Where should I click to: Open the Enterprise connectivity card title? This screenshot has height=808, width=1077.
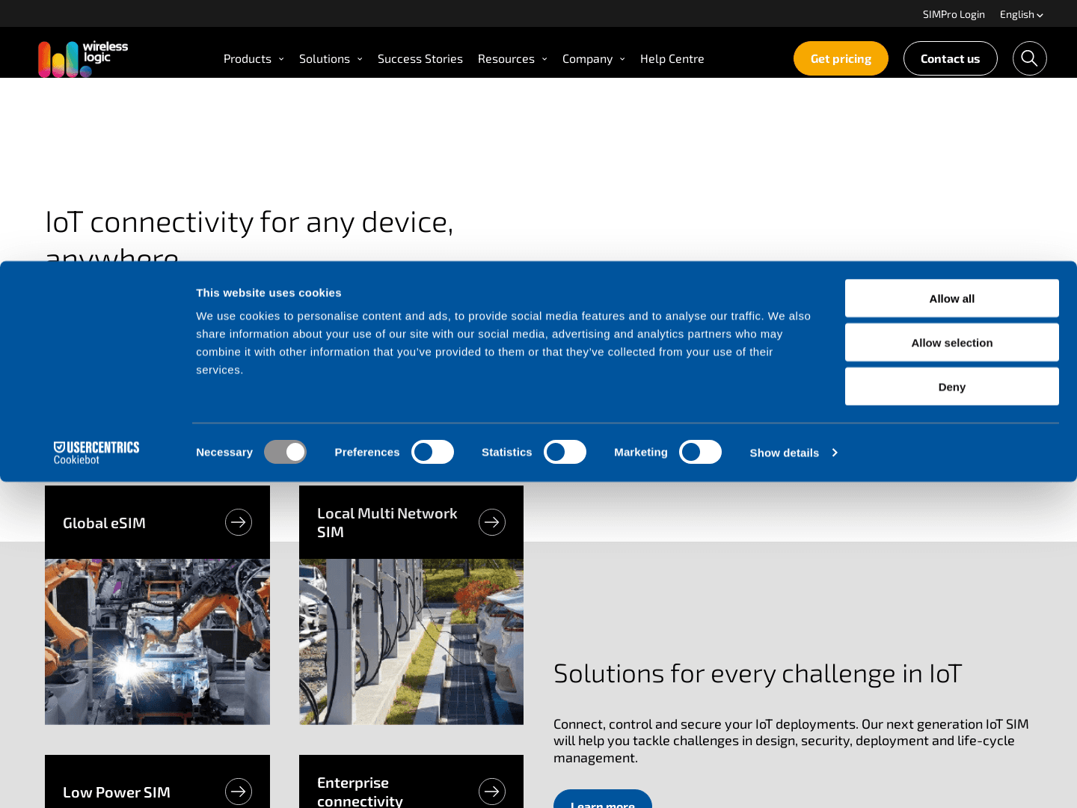360,792
